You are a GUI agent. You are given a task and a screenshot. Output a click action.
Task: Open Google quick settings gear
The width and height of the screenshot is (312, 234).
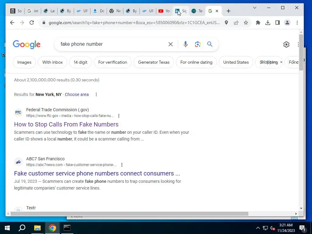(x=286, y=44)
